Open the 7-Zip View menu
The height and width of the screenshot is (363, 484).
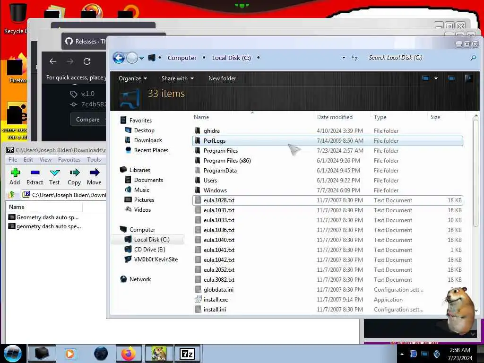click(45, 160)
